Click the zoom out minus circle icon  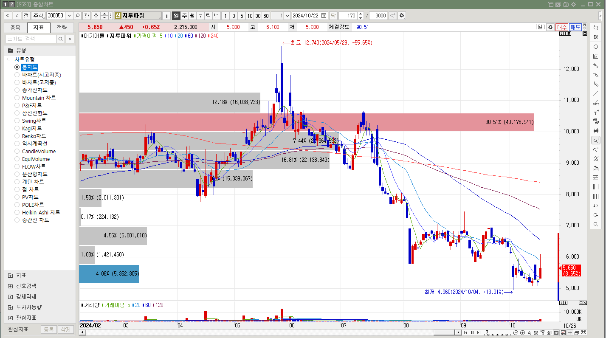tap(516, 332)
